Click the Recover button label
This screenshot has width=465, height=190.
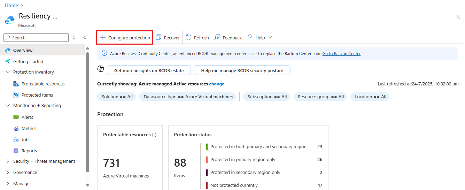[172, 38]
